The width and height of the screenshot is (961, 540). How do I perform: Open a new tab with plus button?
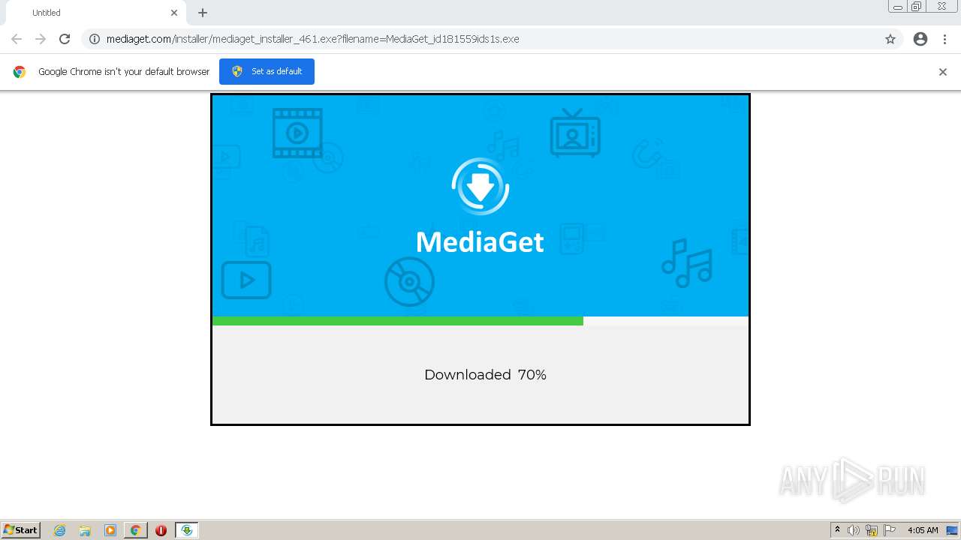point(203,13)
